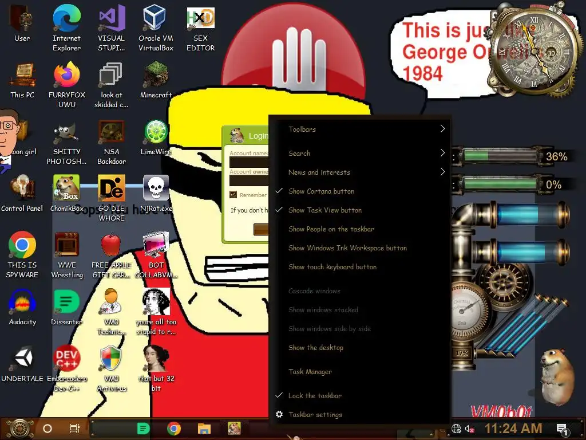Uncheck Show Task View button
586x440 pixels.
[361, 210]
